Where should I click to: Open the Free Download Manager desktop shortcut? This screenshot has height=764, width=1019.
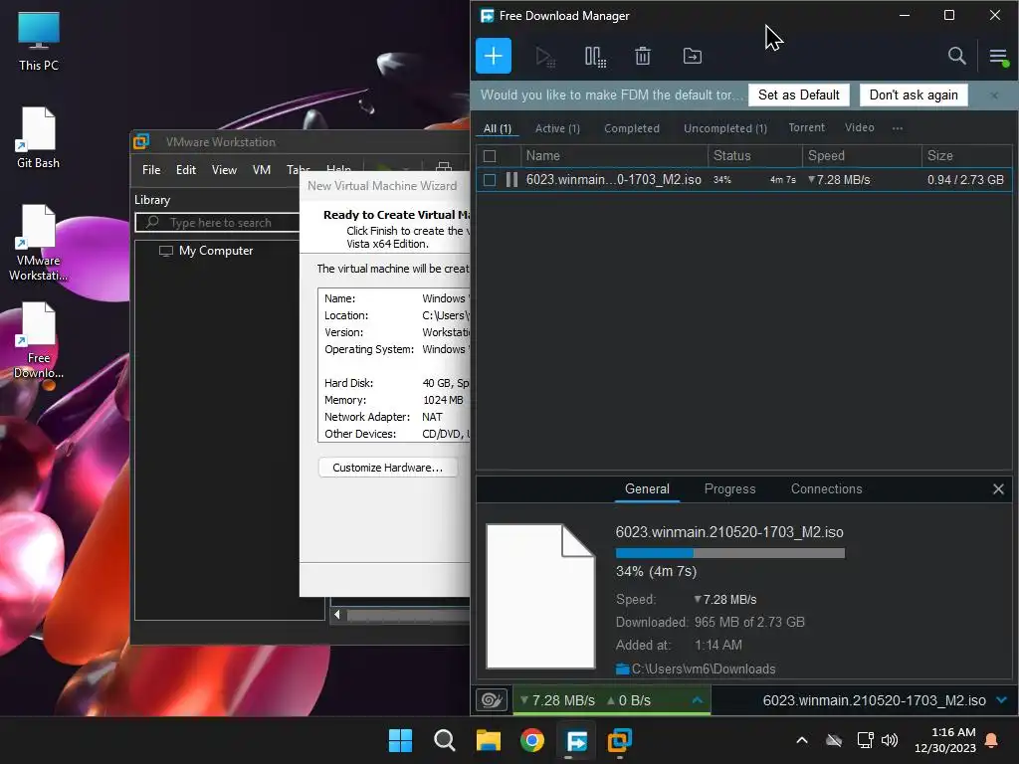pyautogui.click(x=39, y=340)
